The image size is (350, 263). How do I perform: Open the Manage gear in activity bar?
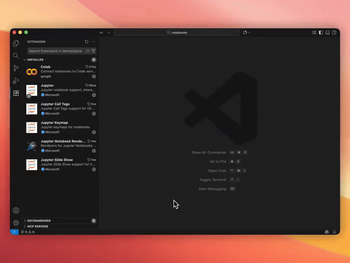point(16,222)
